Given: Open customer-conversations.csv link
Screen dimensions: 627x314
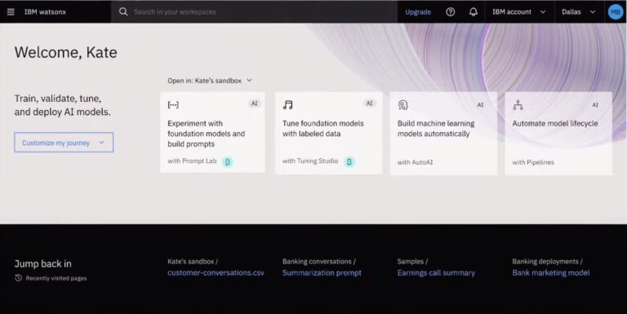Looking at the screenshot, I should point(216,273).
